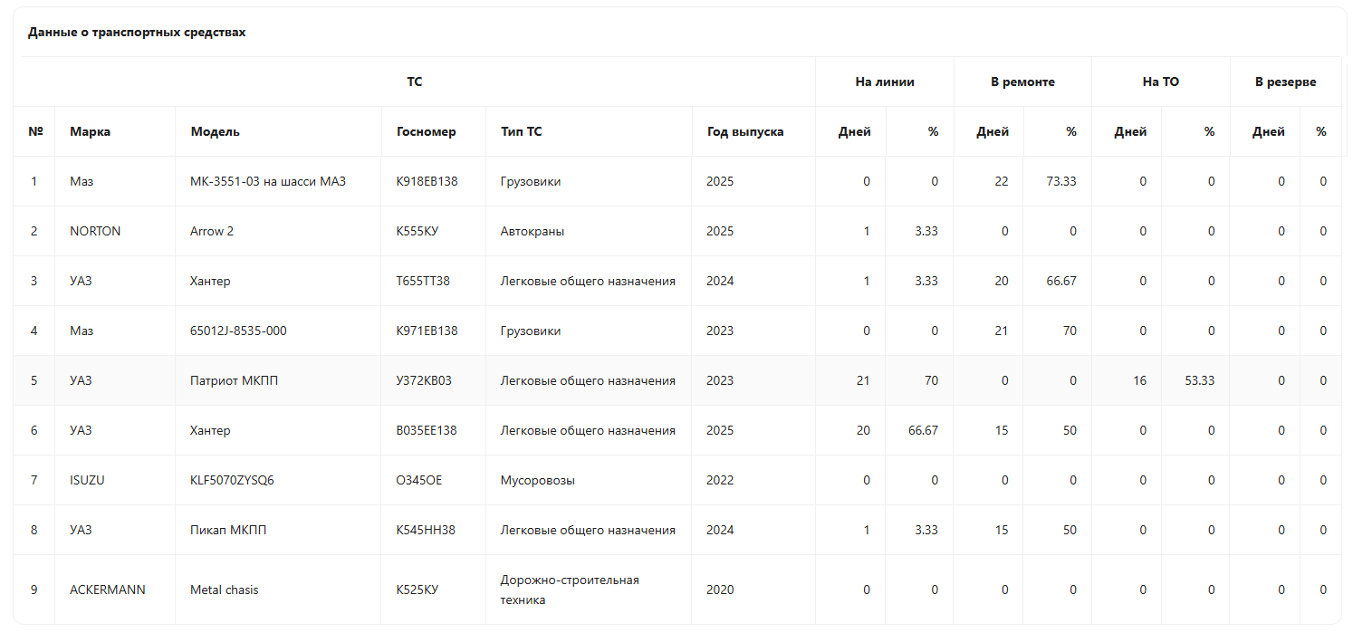The width and height of the screenshot is (1353, 633).
Task: Select the Госномер column header
Action: coord(426,131)
